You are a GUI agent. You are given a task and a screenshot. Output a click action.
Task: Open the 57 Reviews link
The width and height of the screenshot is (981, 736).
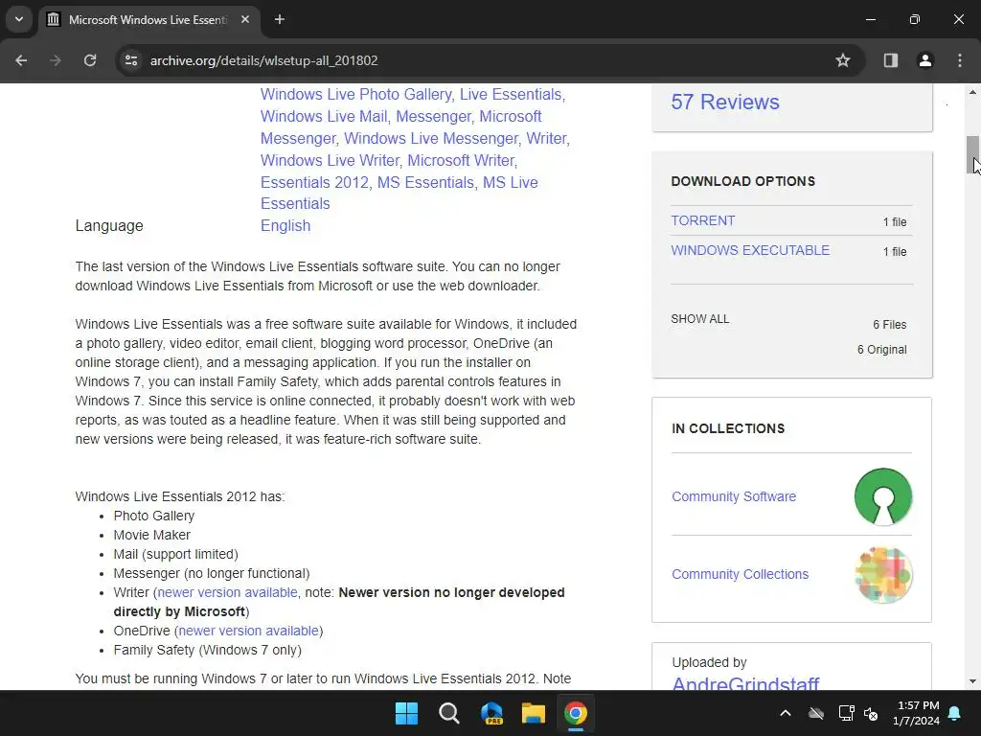click(x=725, y=102)
